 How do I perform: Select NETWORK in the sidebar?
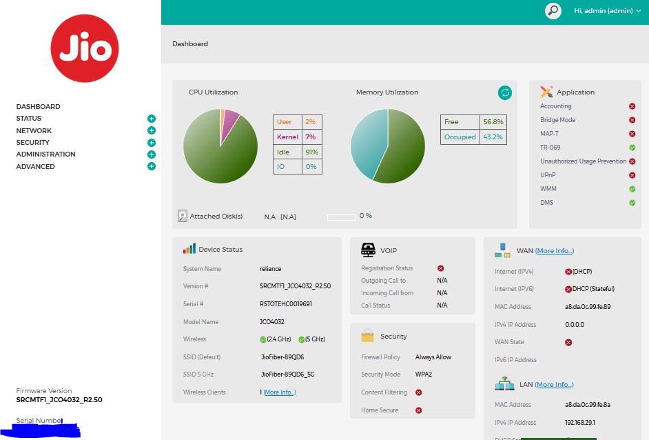[x=34, y=130]
